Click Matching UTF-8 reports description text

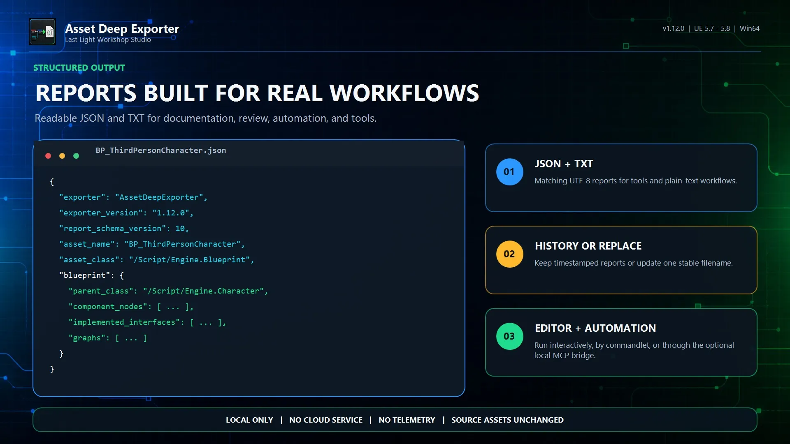636,181
